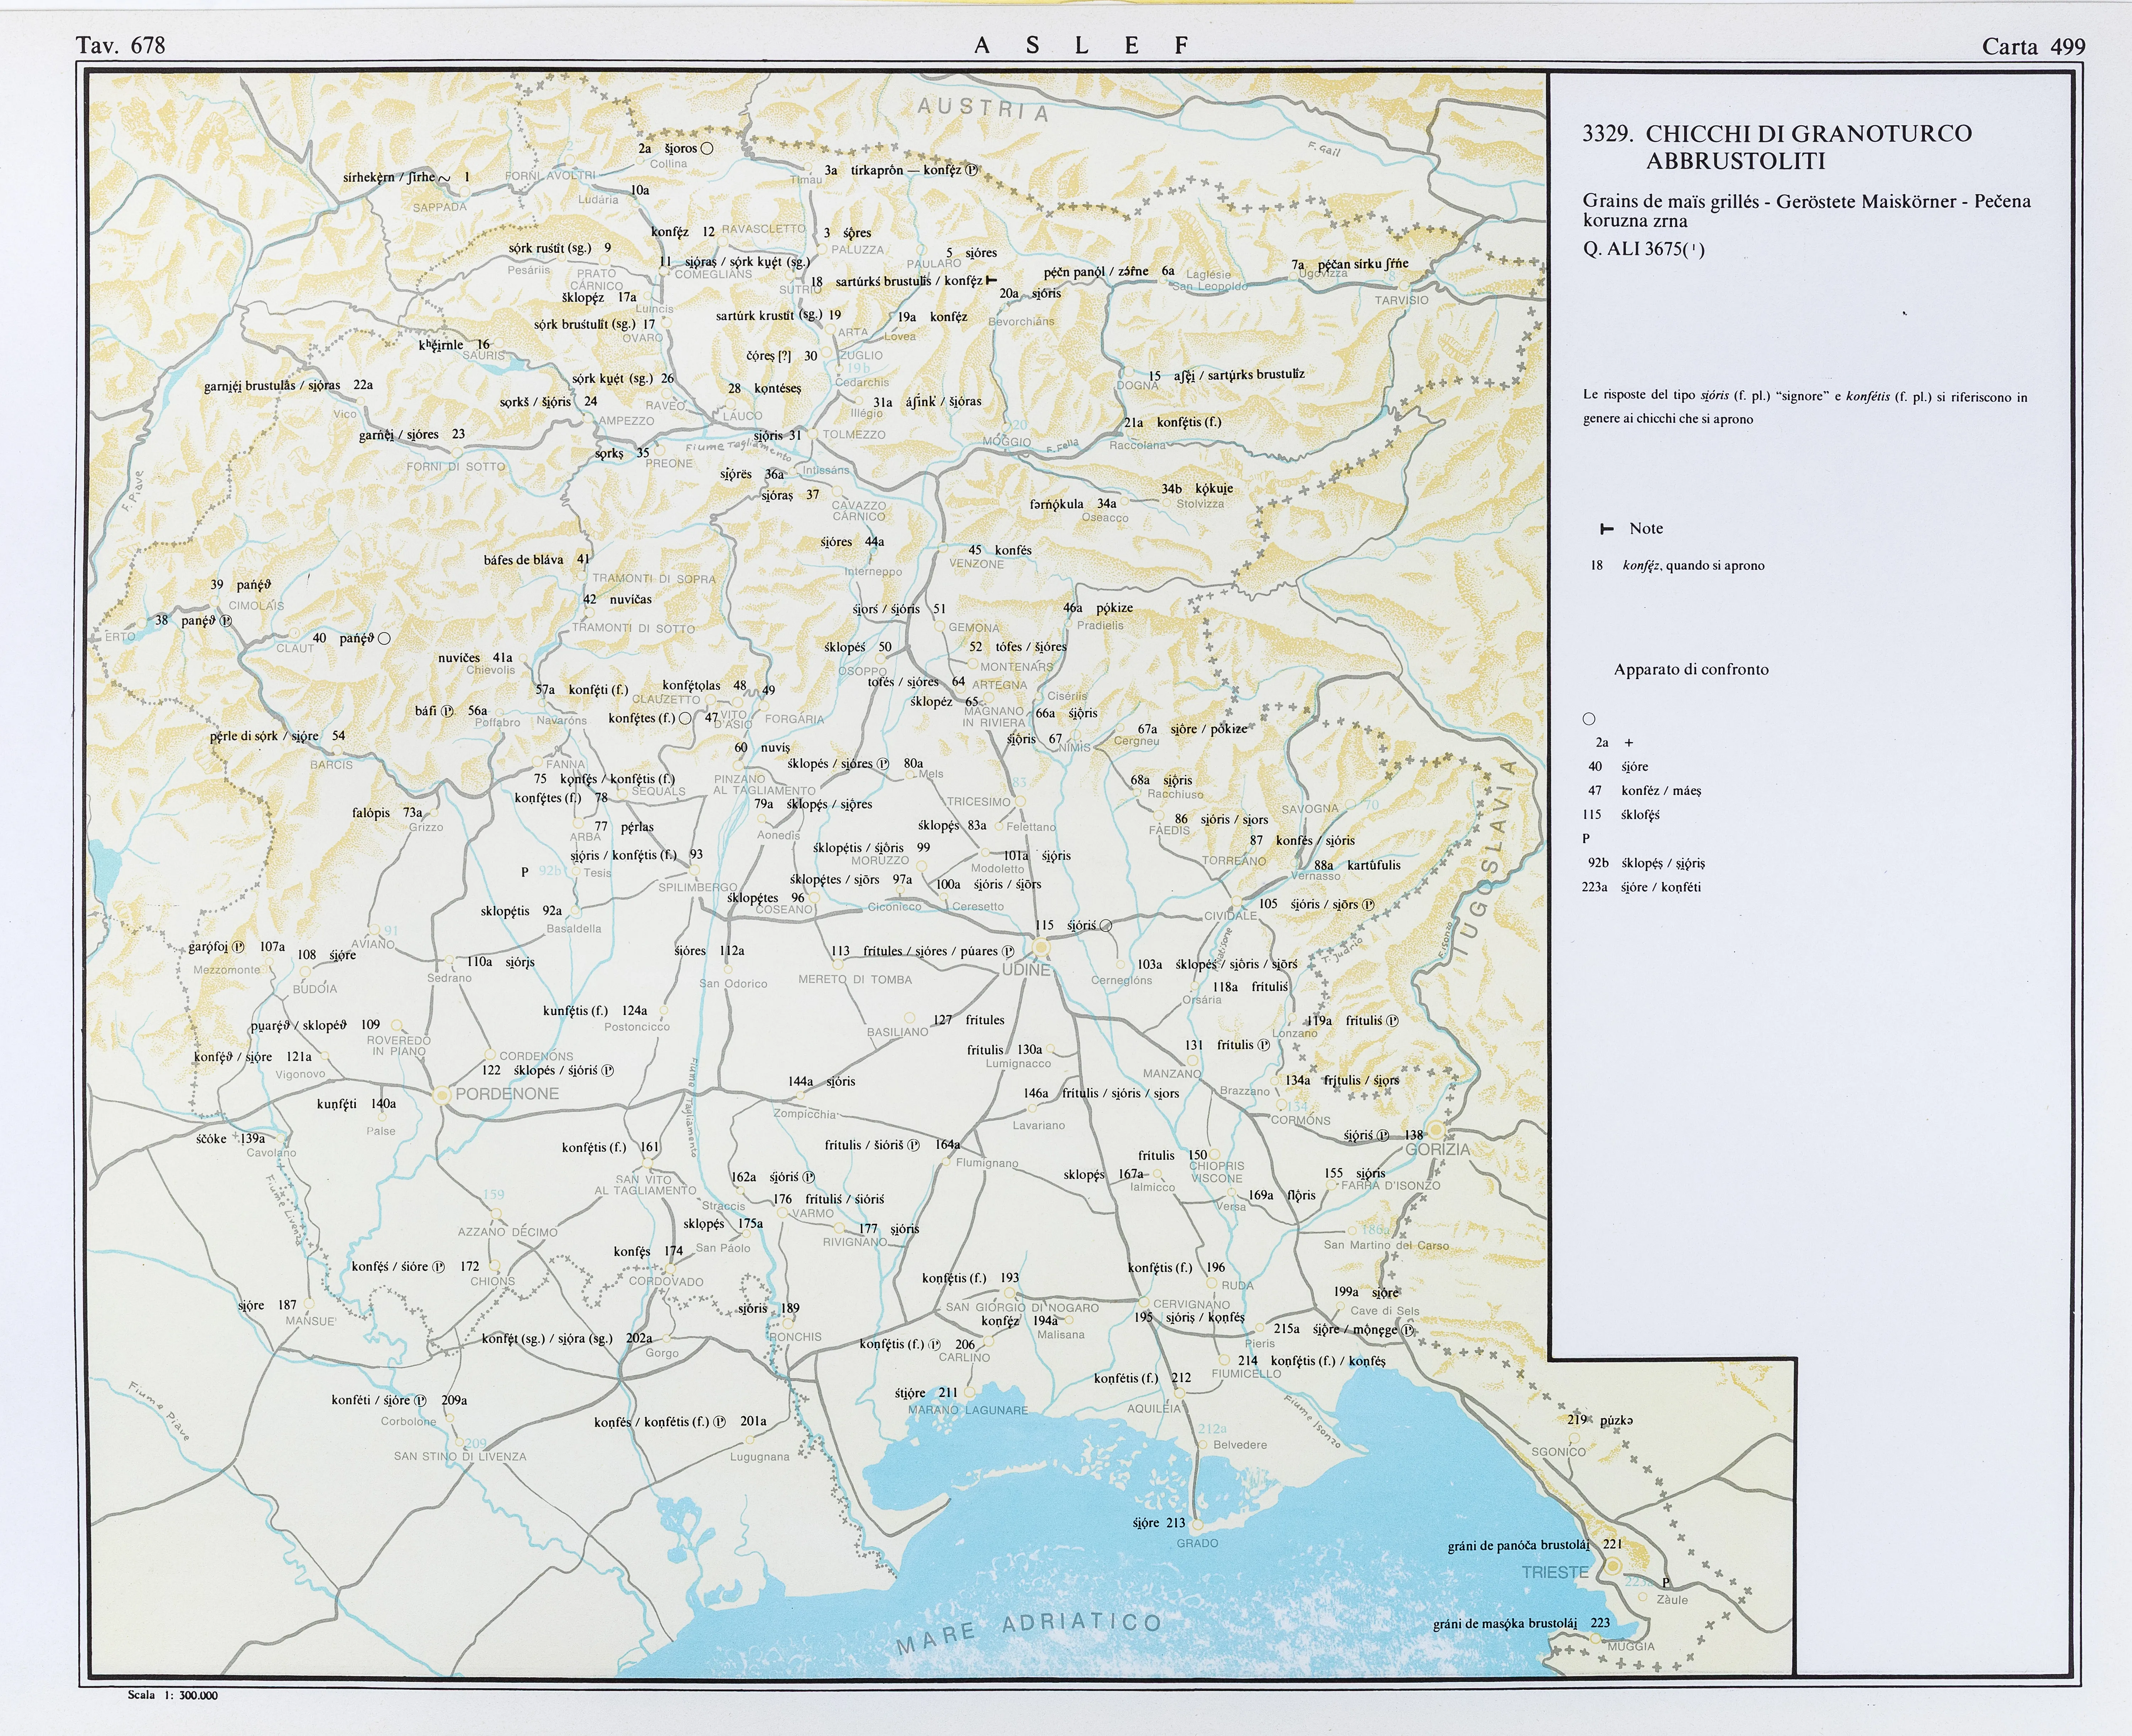Click the 'TOLMEZZO' town label
The image size is (2132, 1736).
tap(853, 435)
